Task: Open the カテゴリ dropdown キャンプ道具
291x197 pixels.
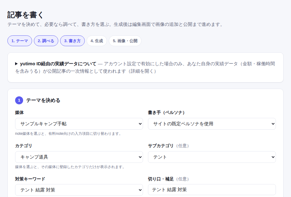Action: 79,157
